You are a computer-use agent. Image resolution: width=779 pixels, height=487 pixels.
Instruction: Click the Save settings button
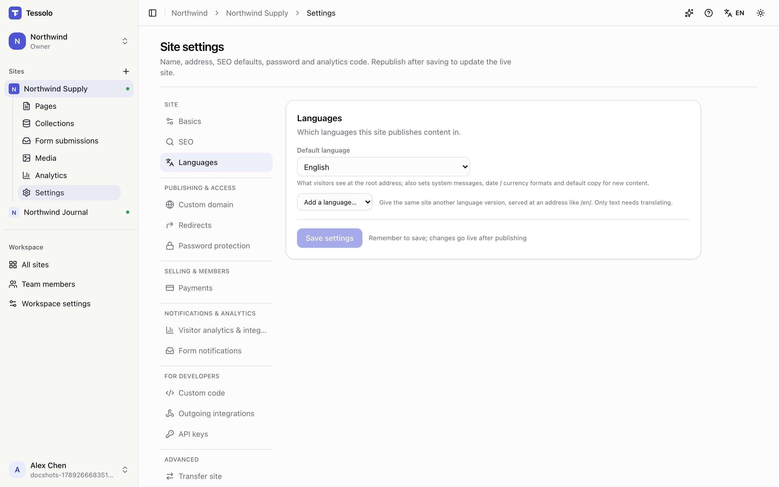click(x=330, y=238)
